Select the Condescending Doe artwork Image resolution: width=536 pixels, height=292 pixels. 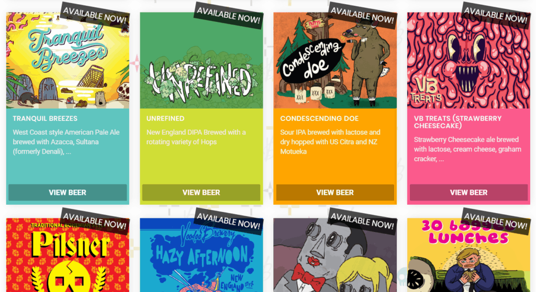(x=335, y=61)
